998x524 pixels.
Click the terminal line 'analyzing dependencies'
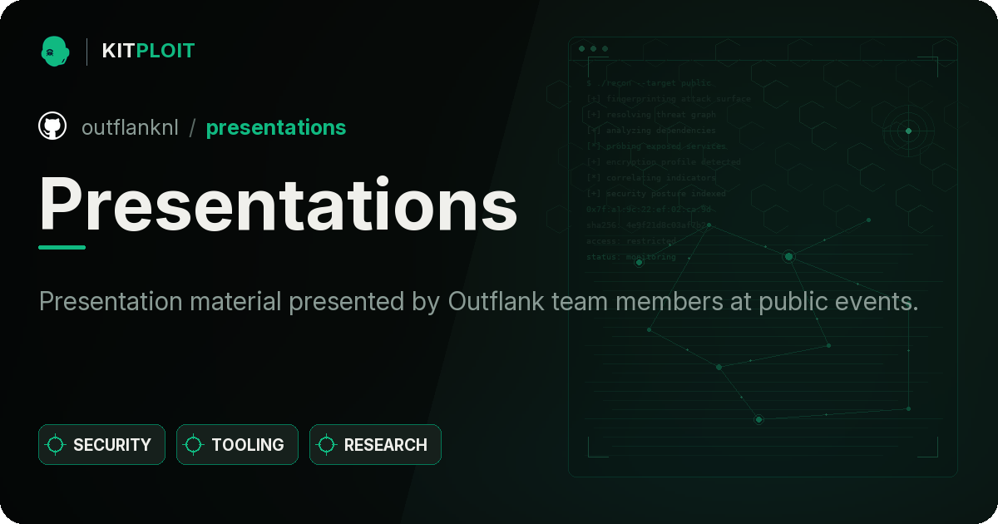pyautogui.click(x=651, y=131)
